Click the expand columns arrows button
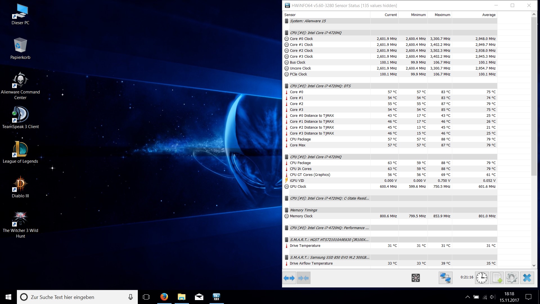540x304 pixels. point(289,278)
